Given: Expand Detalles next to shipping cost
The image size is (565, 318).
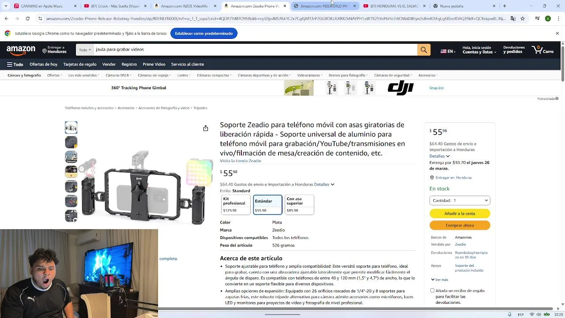Looking at the screenshot, I should point(324,184).
